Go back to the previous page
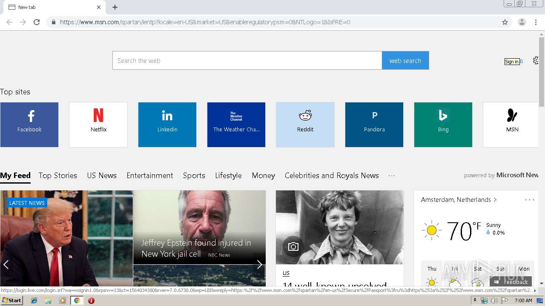Image resolution: width=545 pixels, height=306 pixels. coord(9,22)
